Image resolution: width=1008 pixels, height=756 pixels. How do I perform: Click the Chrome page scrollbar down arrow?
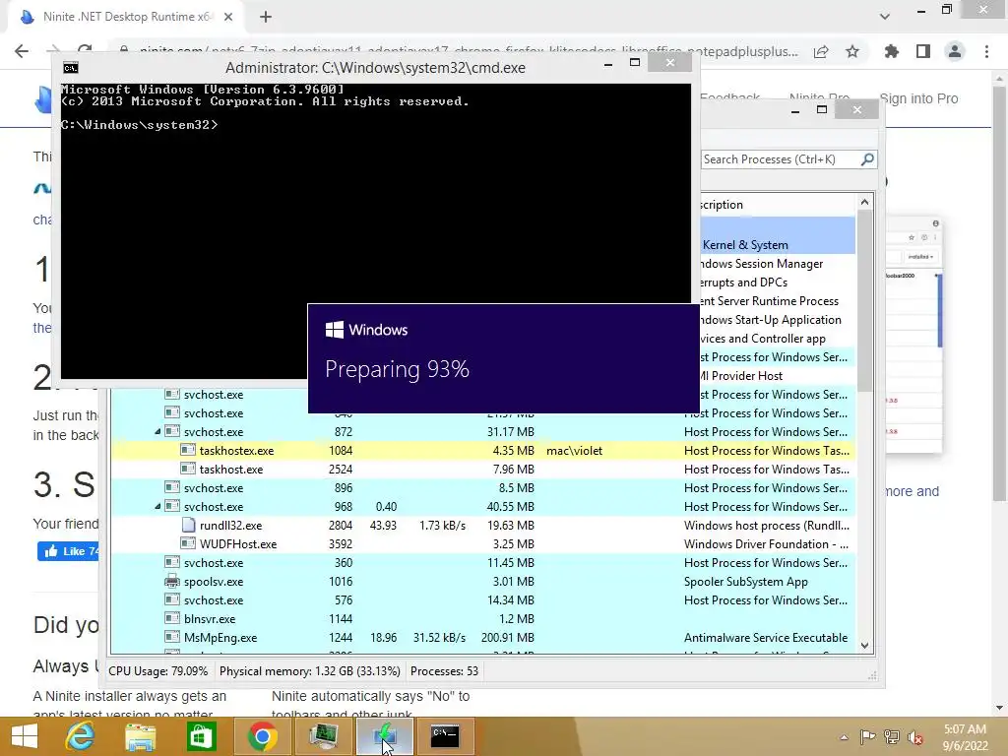coord(999,707)
